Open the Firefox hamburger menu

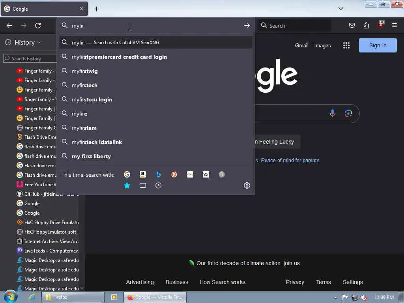[395, 25]
